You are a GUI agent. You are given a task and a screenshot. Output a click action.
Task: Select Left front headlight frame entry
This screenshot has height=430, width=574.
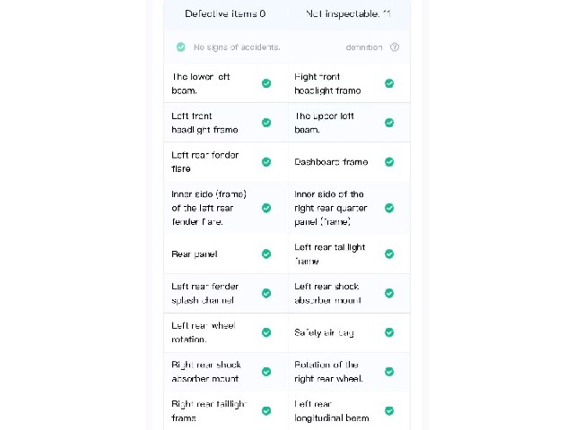(226, 123)
